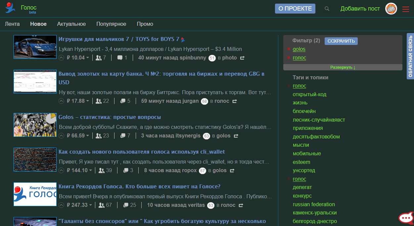414x226 pixels.
Task: Upvote the Golos – статистика post
Action: coord(61,136)
